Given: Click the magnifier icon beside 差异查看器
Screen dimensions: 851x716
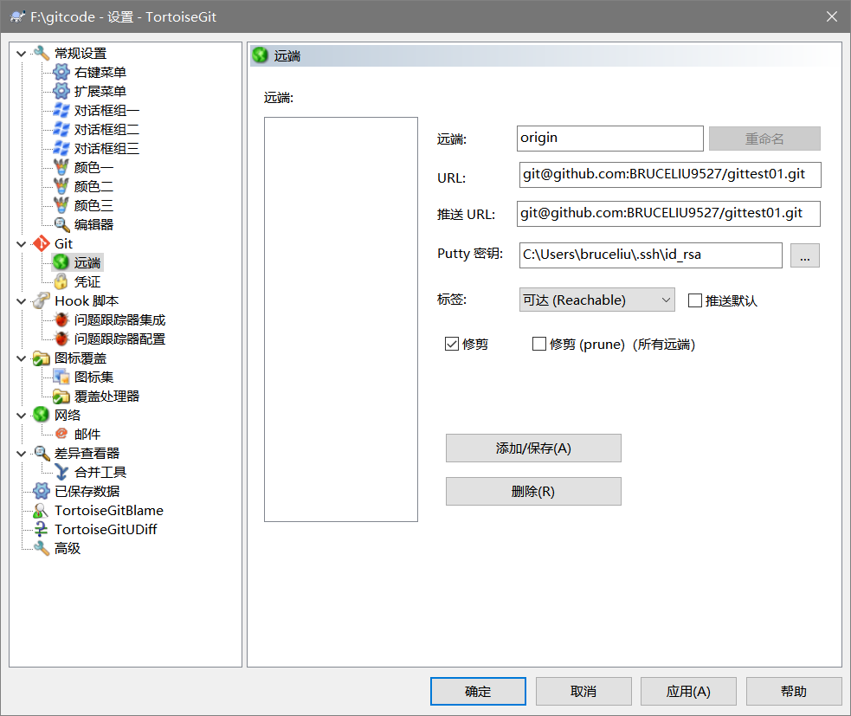Looking at the screenshot, I should pyautogui.click(x=42, y=454).
